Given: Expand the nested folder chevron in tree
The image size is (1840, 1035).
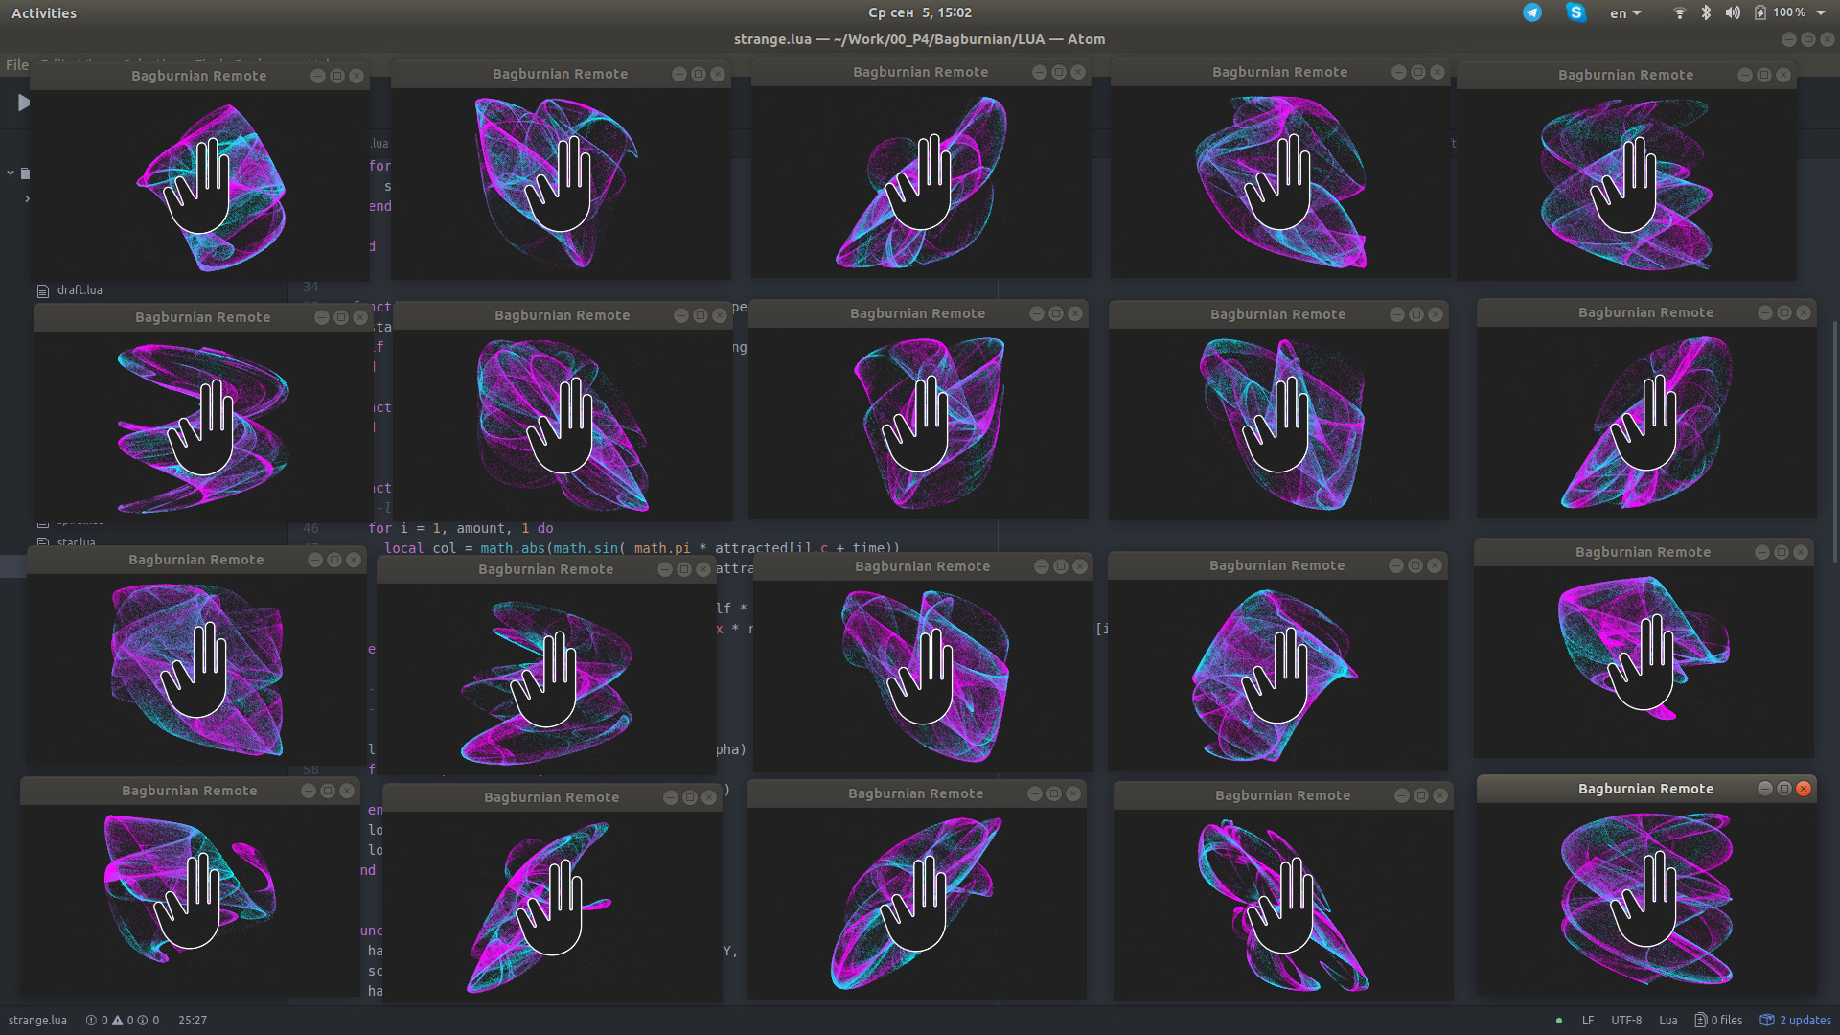Looking at the screenshot, I should pos(27,199).
